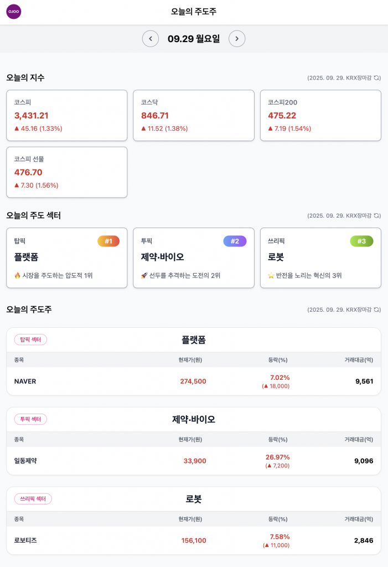The image size is (388, 567).
Task: Open the 로보티즈 stock row
Action: (194, 540)
